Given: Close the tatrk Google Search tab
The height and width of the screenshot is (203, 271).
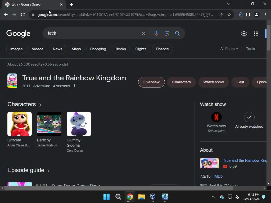Looking at the screenshot, I should coord(61,4).
